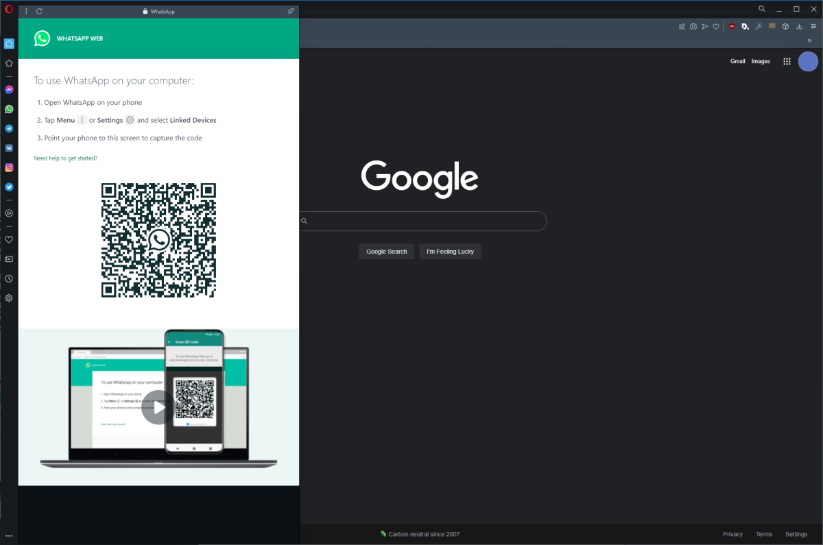
Task: Pin the WhatsApp sidebar panel
Action: tap(291, 11)
